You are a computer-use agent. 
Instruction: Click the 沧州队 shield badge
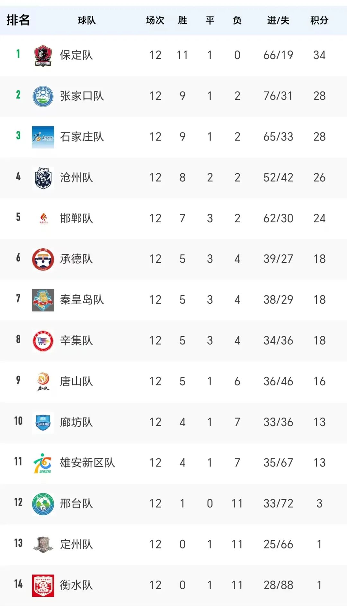43,178
